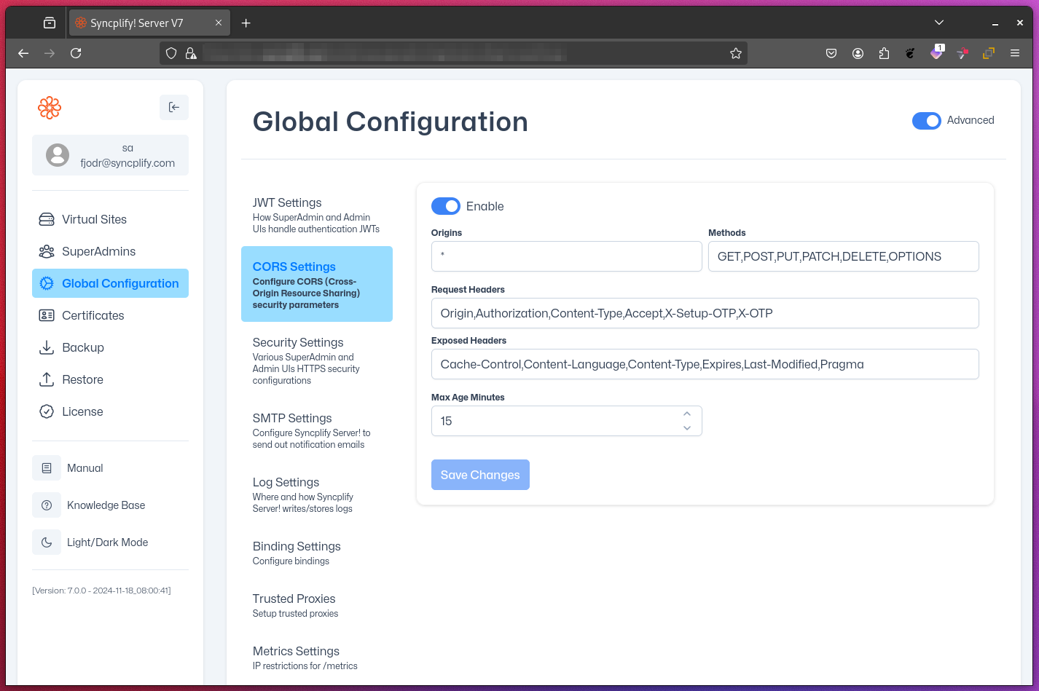Click the Manual book icon

(47, 468)
